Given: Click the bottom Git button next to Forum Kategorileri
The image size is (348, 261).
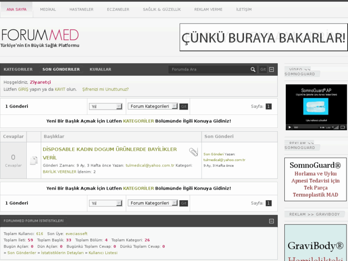Looking at the screenshot, I should pos(183,203).
